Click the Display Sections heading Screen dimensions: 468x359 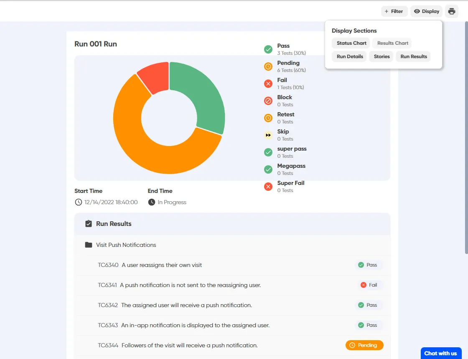[x=354, y=31]
